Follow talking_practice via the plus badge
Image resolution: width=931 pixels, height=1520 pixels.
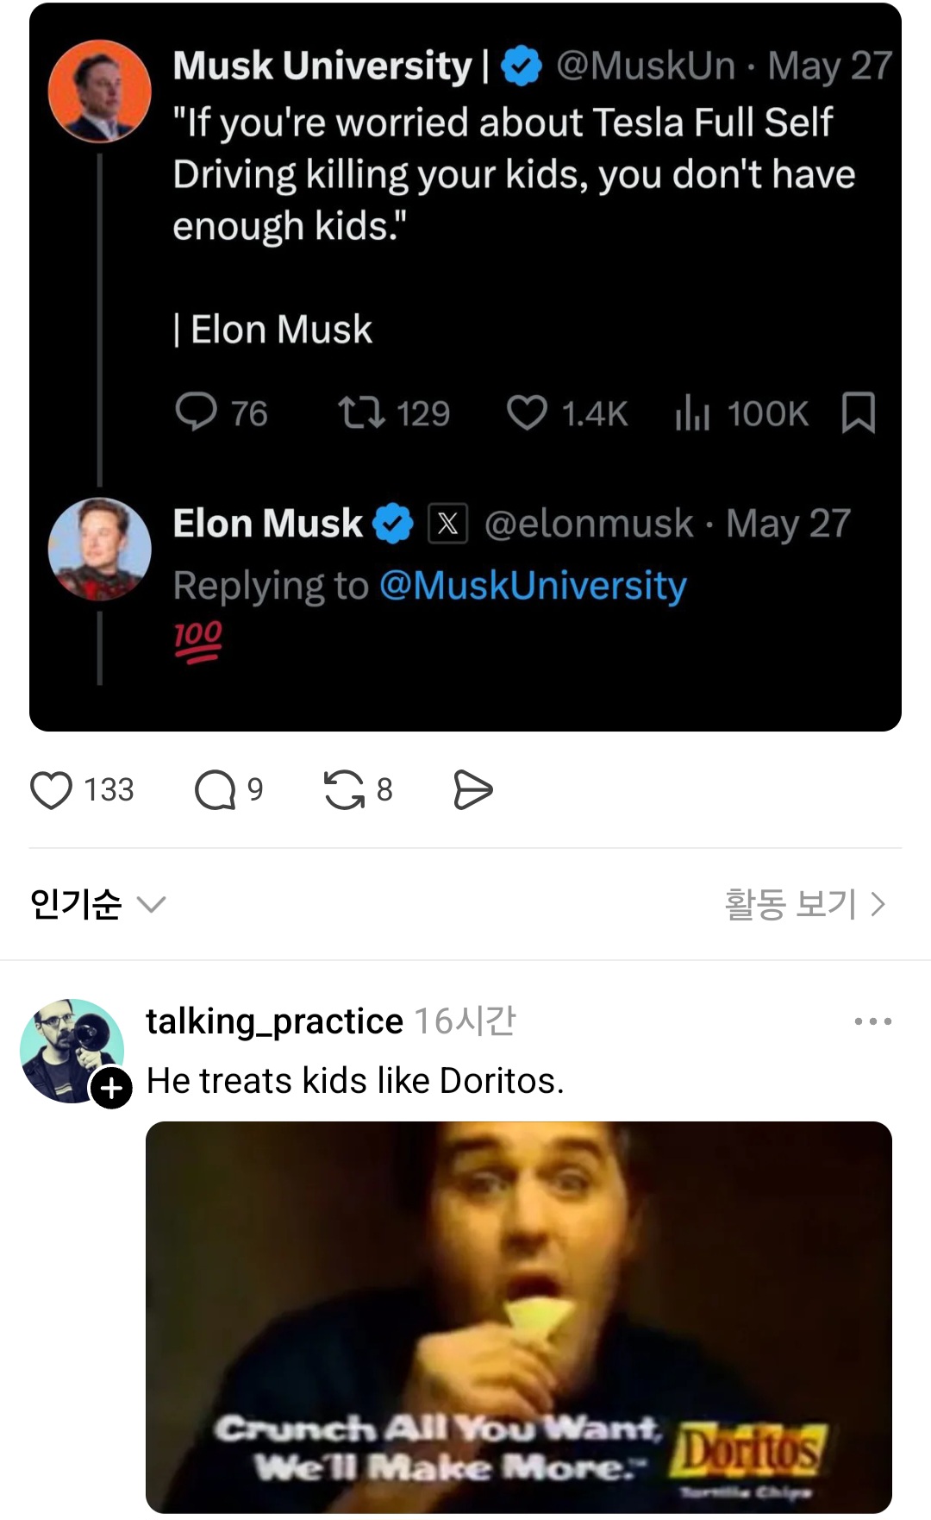[x=112, y=1088]
